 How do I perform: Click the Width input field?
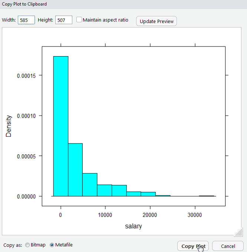pos(26,20)
